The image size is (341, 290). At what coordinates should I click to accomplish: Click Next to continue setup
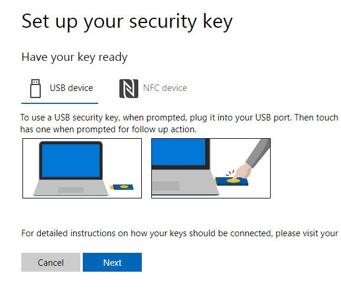coord(112,262)
